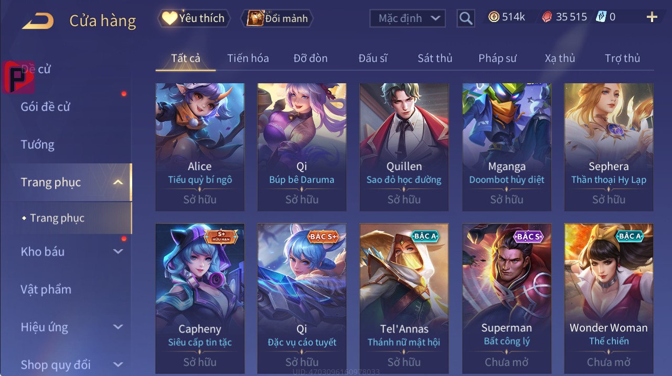672x376 pixels.
Task: Open Đổi mảnh fragment exchange chest
Action: 277,18
